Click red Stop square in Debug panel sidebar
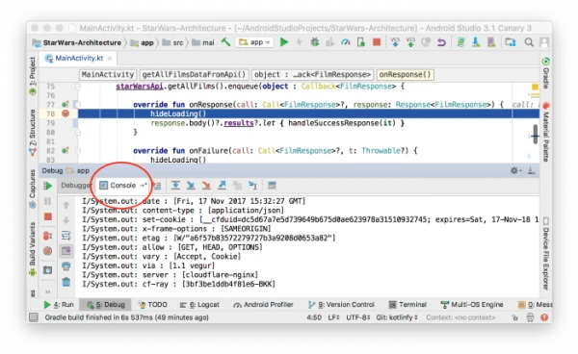 click(x=48, y=216)
